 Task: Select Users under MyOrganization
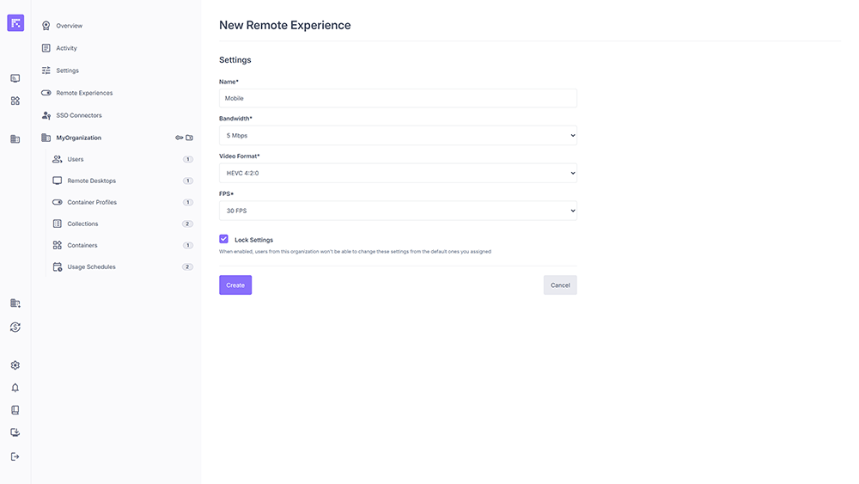(76, 159)
